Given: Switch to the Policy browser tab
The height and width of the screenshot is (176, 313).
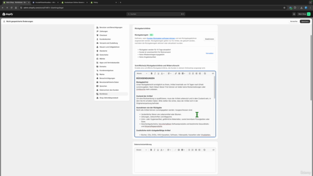Looking at the screenshot, I should pyautogui.click(x=103, y=2).
